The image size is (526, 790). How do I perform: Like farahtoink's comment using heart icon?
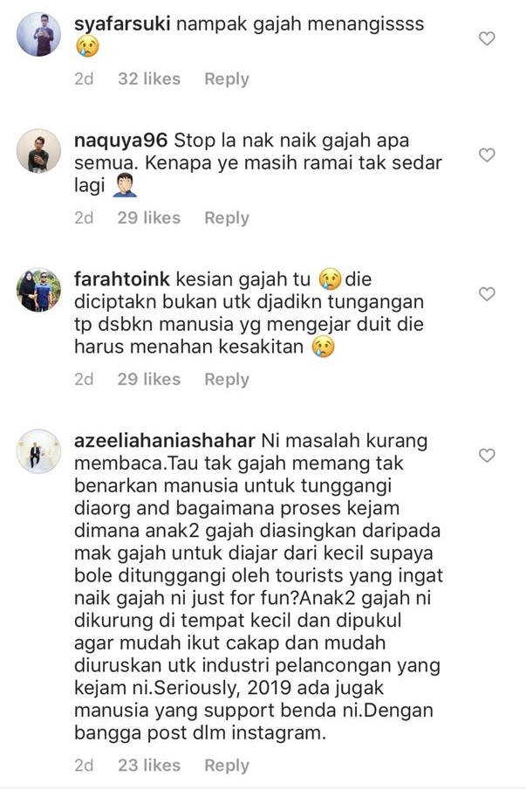pos(487,293)
